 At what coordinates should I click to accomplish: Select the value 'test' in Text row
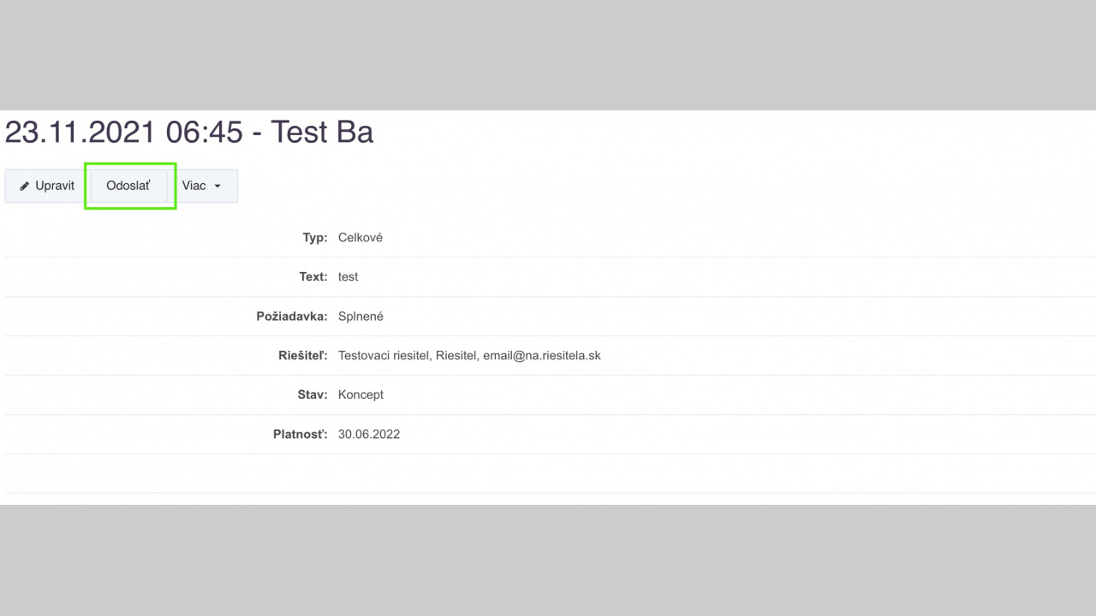348,277
